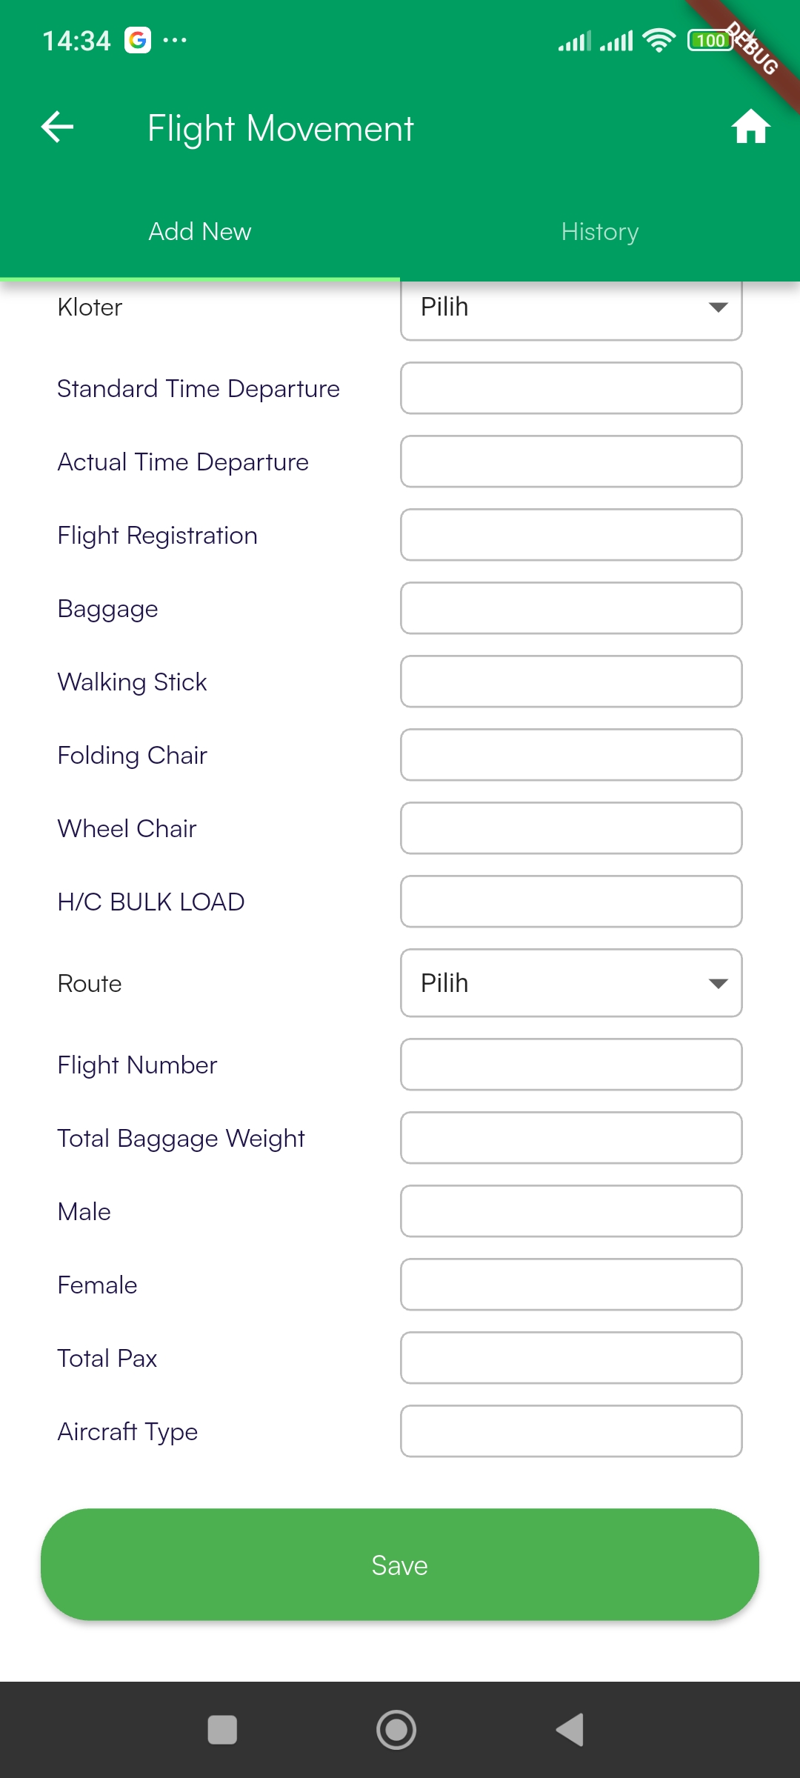Screen dimensions: 800x1778
Task: Tap the Flight Registration input field
Action: pyautogui.click(x=570, y=535)
